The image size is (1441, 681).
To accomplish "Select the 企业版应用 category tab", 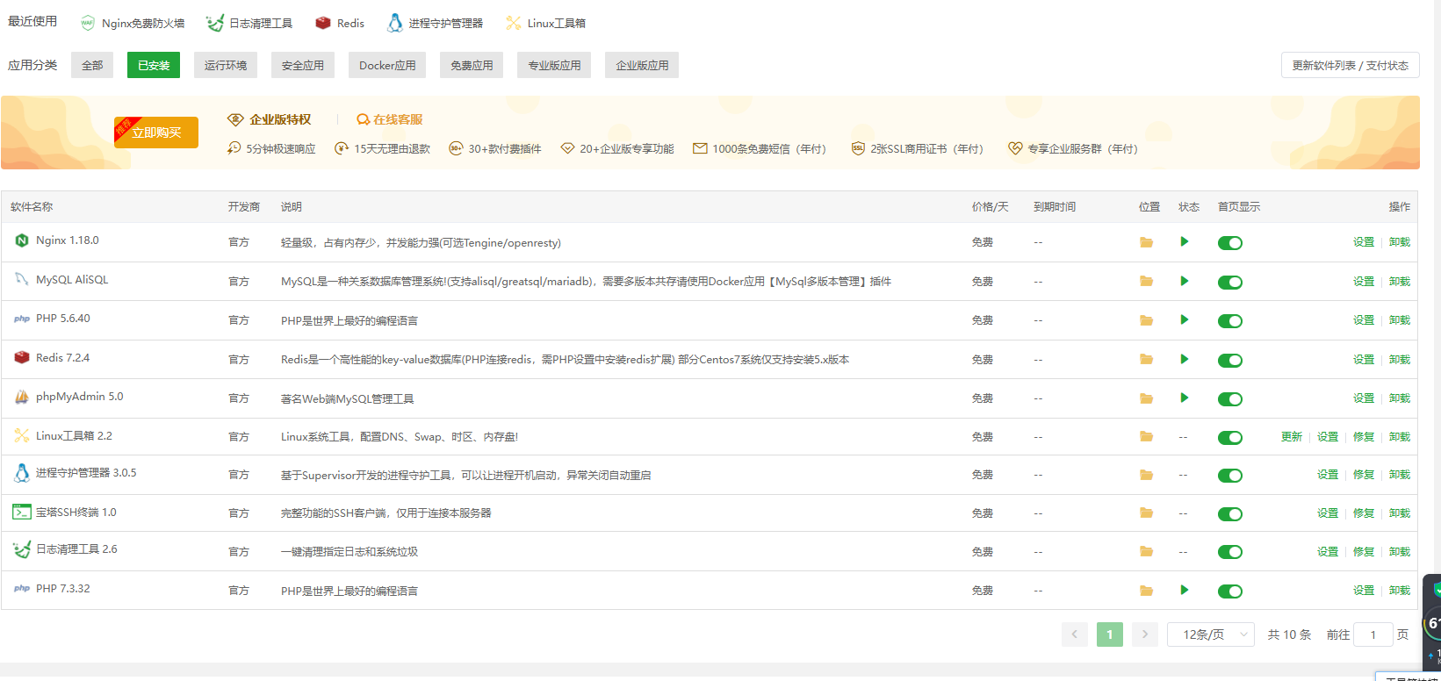I will 642,65.
